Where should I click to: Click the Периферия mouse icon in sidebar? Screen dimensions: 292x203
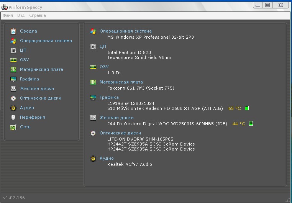[13, 117]
